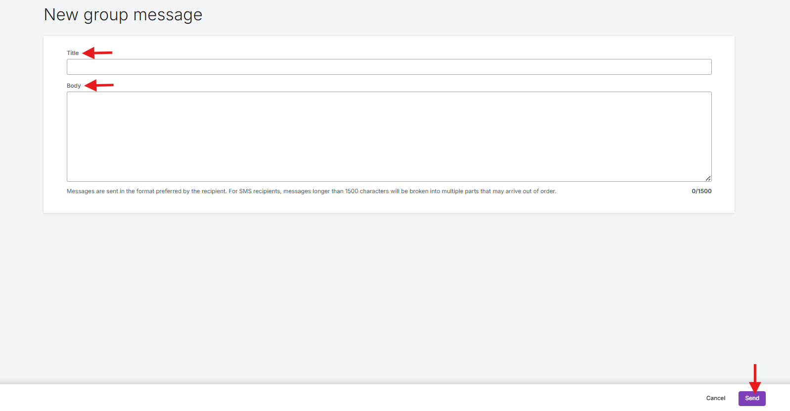790x411 pixels.
Task: Click the 'Messages are sent in the format' sentence
Action: (x=146, y=191)
